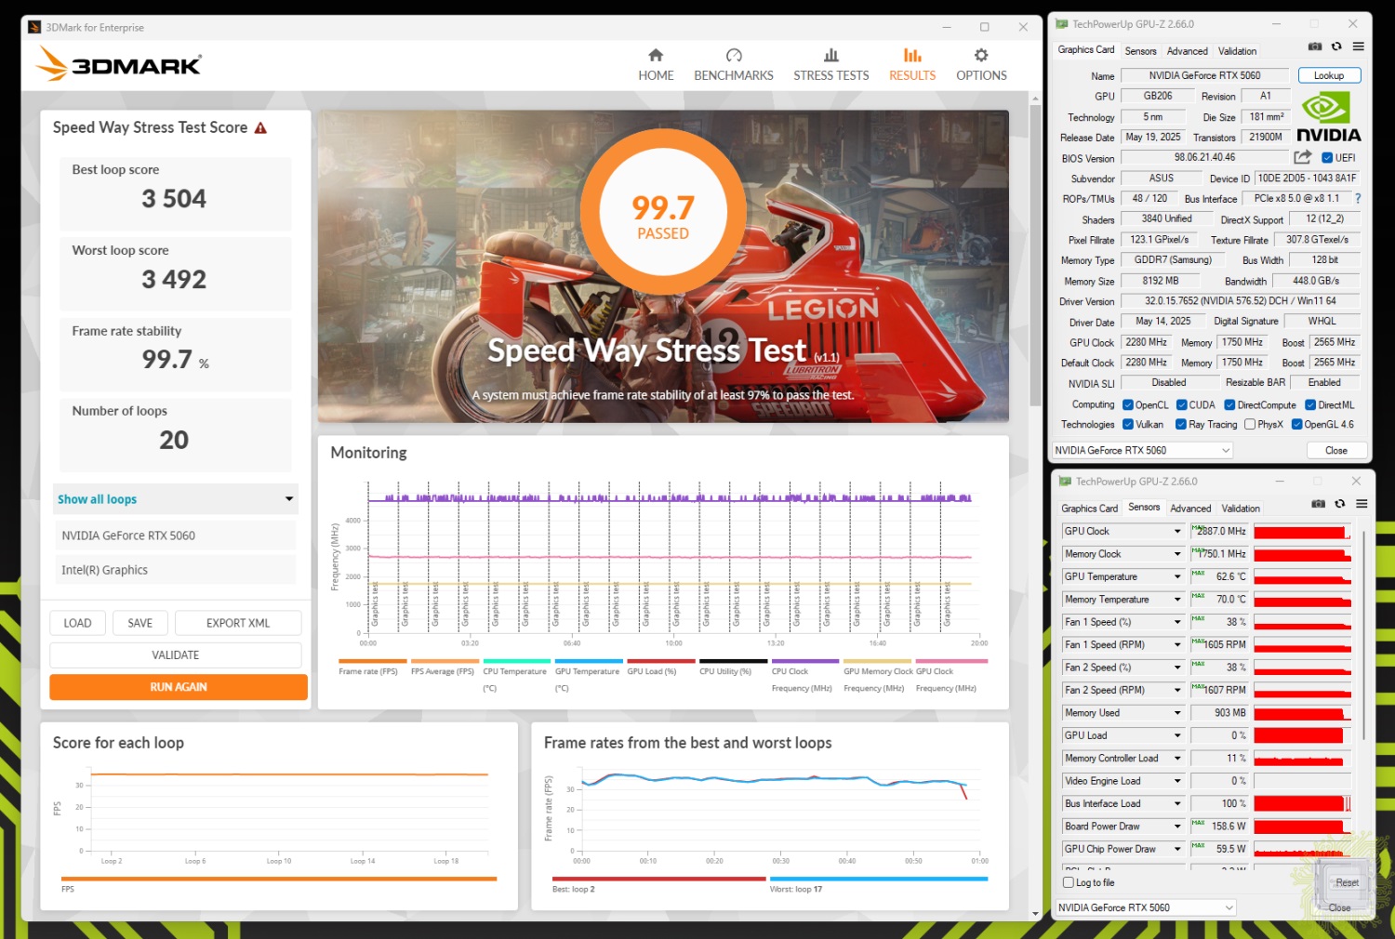Image resolution: width=1395 pixels, height=939 pixels.
Task: Take screenshot in upper GPU-Z window
Action: tap(1315, 46)
